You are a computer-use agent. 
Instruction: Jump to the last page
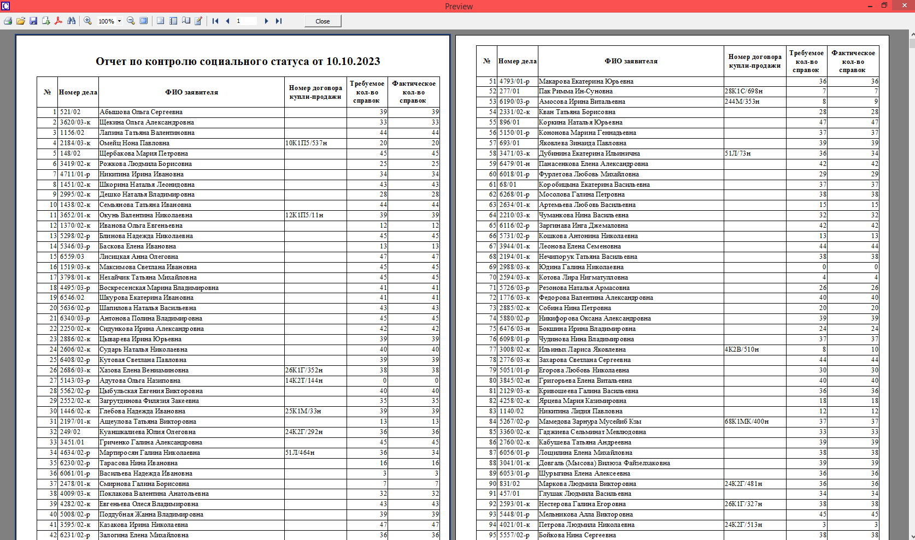click(279, 21)
